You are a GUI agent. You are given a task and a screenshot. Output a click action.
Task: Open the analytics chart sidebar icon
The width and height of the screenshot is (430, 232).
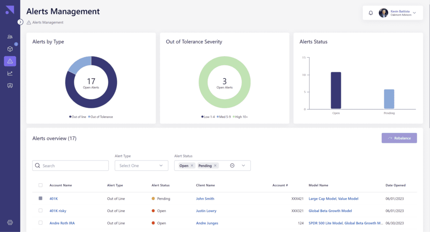pyautogui.click(x=10, y=74)
